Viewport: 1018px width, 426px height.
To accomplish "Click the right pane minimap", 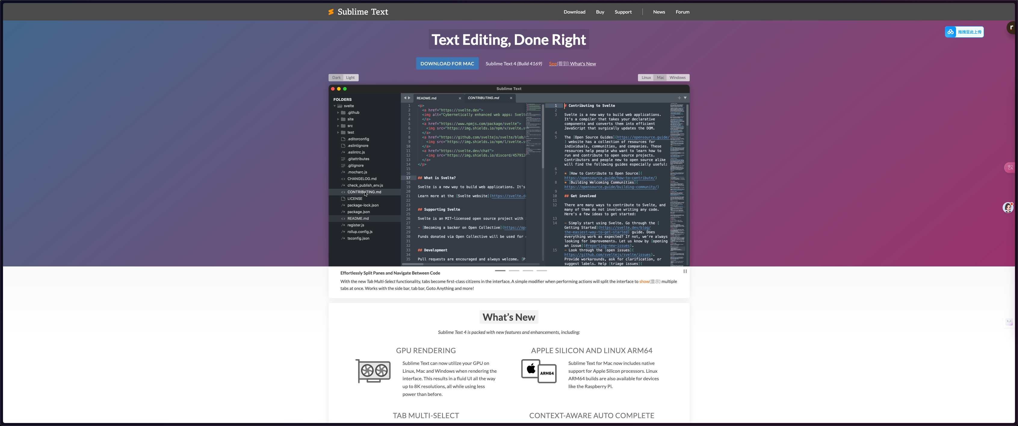I will click(677, 184).
